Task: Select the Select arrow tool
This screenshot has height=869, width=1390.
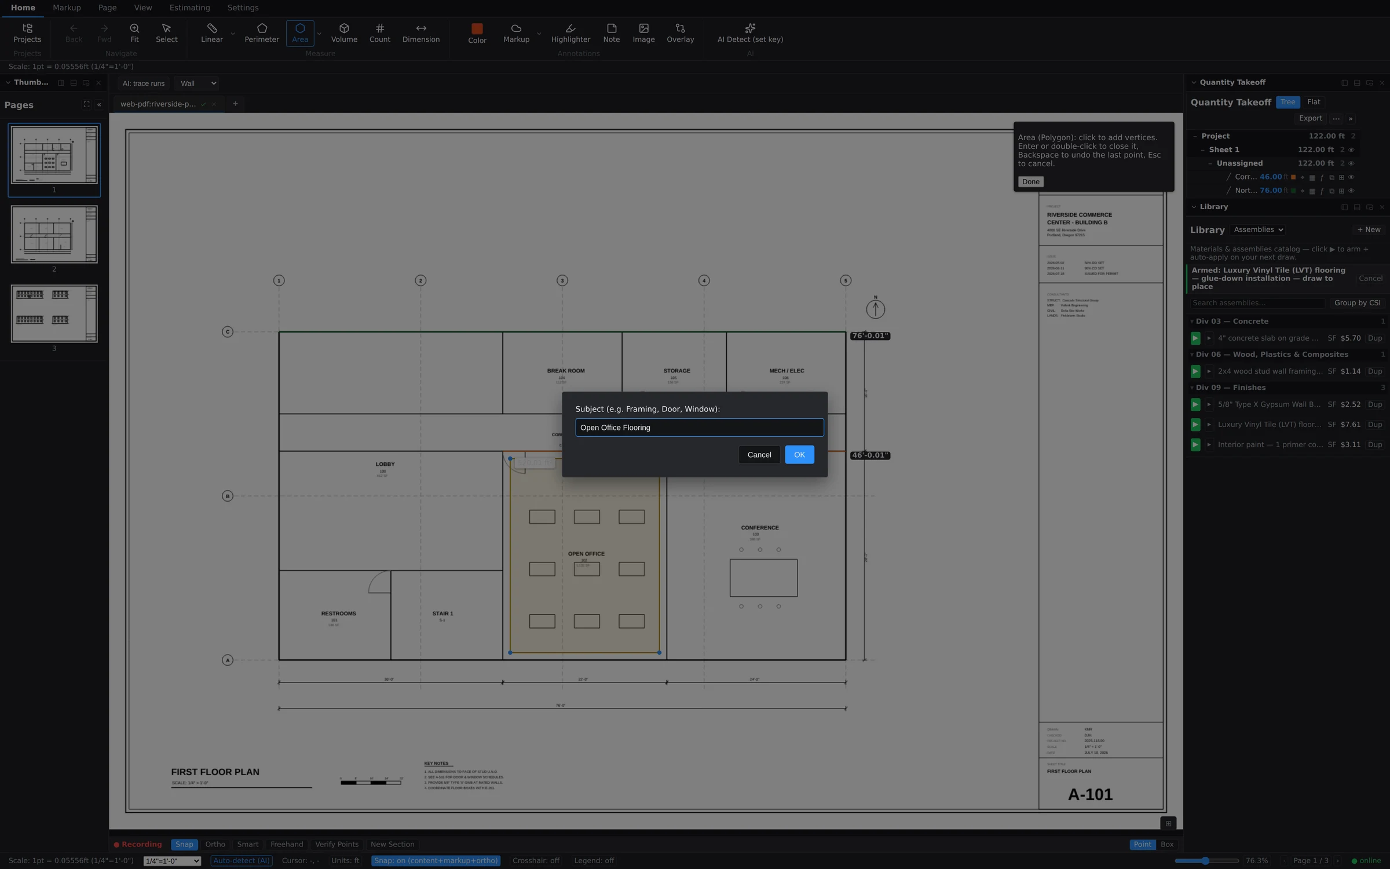Action: point(166,33)
